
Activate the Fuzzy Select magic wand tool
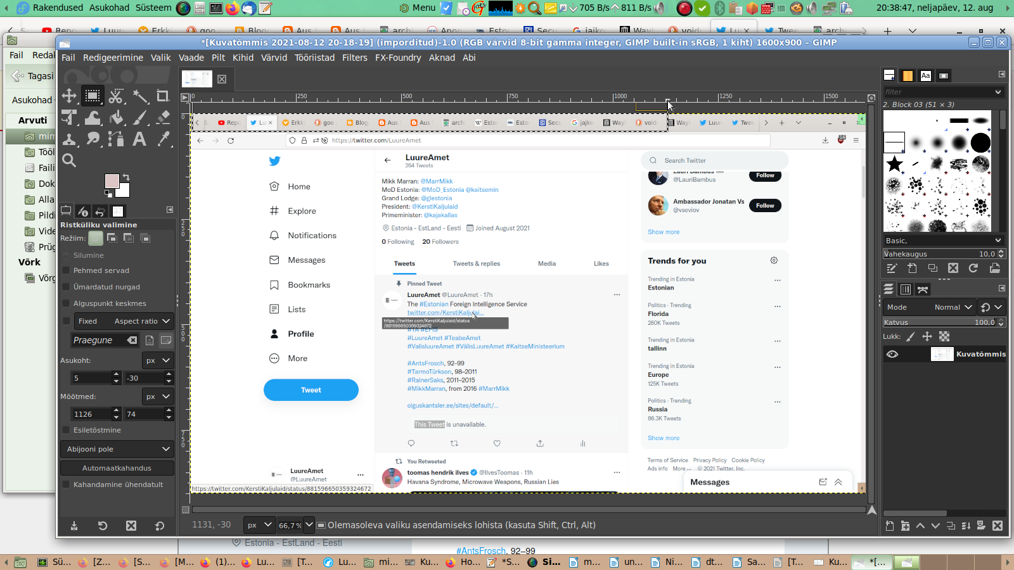pyautogui.click(x=139, y=96)
